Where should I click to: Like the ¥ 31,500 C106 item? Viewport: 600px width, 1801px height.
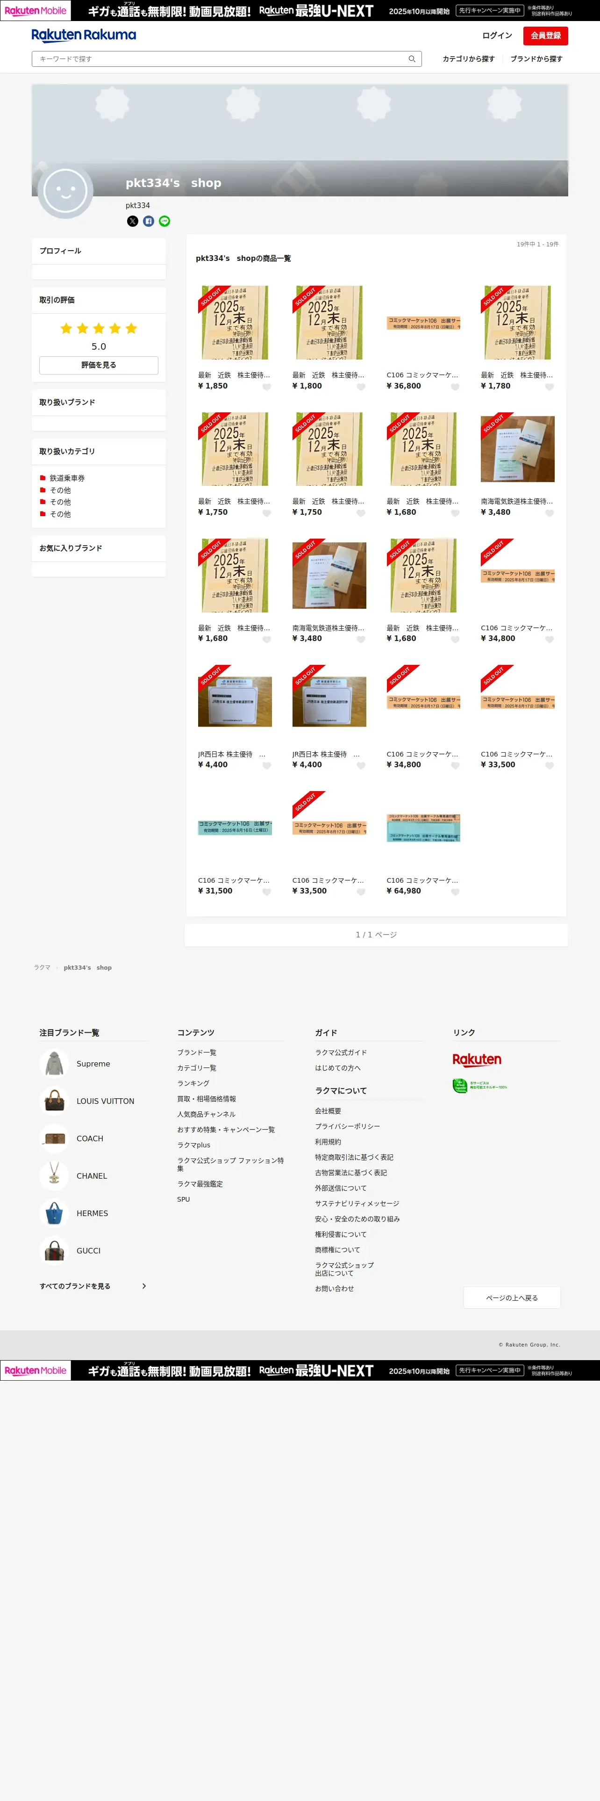(267, 892)
